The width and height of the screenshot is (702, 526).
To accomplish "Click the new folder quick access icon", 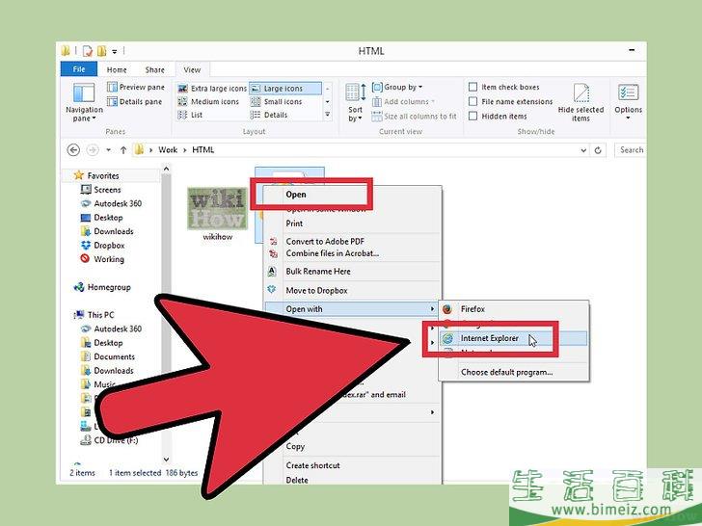I will [x=102, y=51].
